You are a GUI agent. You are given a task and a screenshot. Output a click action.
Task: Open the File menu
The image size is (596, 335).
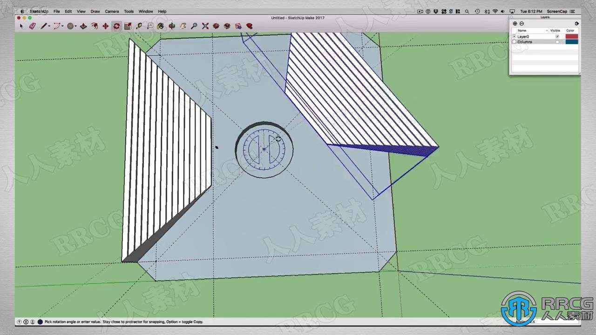(x=56, y=11)
